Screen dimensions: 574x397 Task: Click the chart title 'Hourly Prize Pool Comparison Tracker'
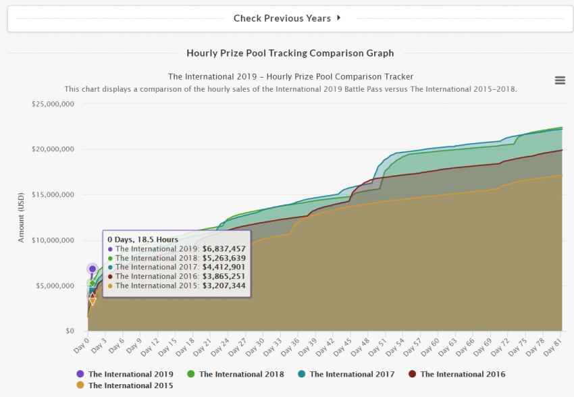(x=290, y=77)
